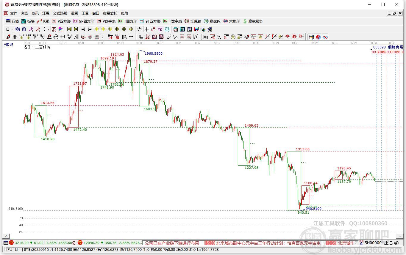The height and width of the screenshot is (255, 406).
Task: Click the 940.51 low price label
Action: pyautogui.click(x=304, y=212)
